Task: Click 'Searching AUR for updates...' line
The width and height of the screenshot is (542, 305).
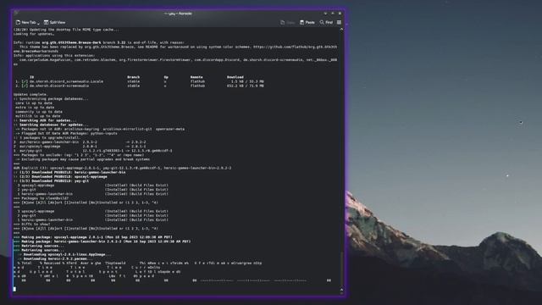Action: click(x=45, y=120)
